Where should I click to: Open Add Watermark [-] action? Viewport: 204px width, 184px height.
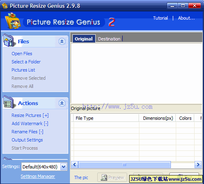point(30,123)
